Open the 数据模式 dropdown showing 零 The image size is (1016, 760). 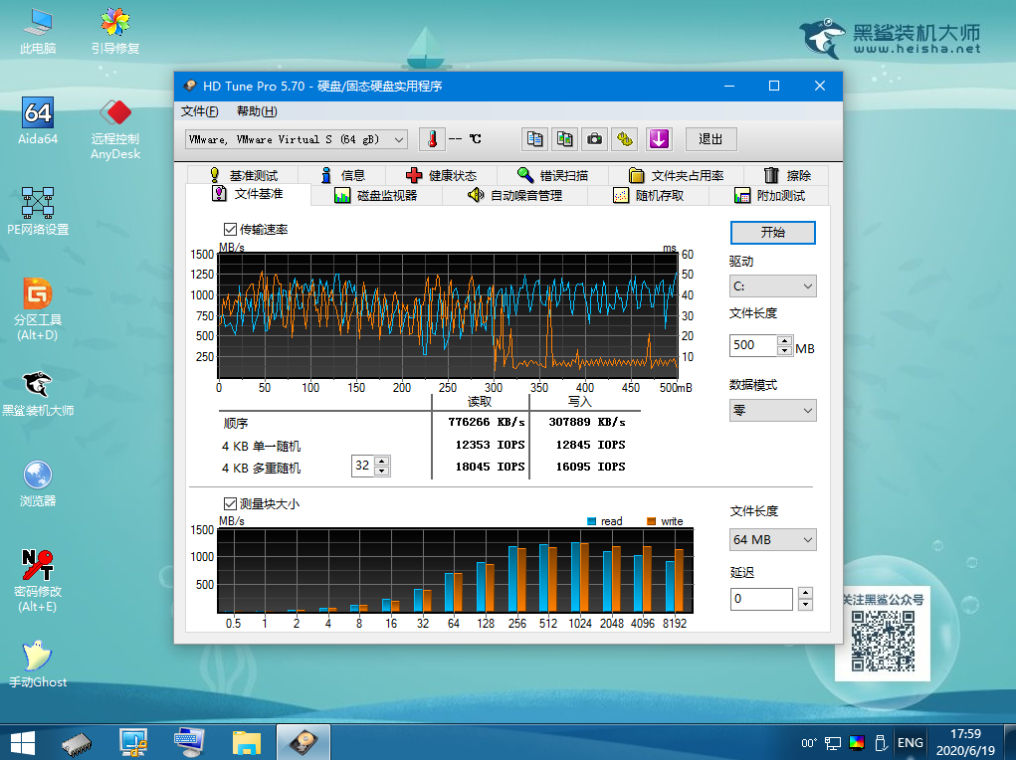click(x=772, y=410)
